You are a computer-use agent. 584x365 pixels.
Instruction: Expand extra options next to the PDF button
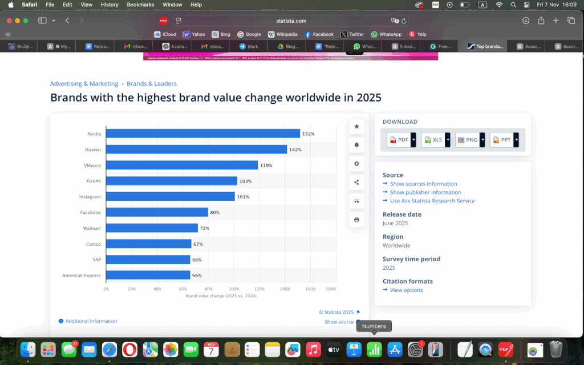[413, 139]
